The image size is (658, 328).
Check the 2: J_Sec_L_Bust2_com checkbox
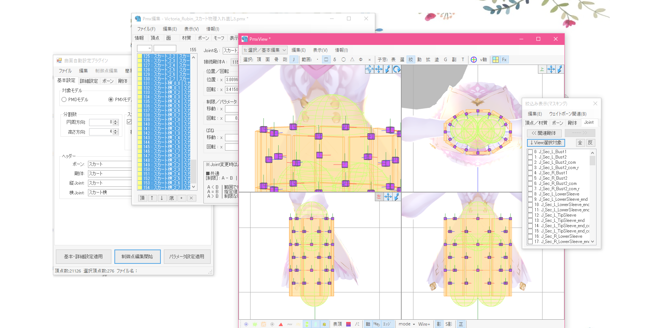point(530,162)
